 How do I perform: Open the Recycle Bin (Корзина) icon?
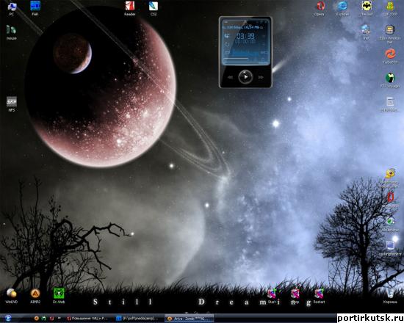point(390,296)
